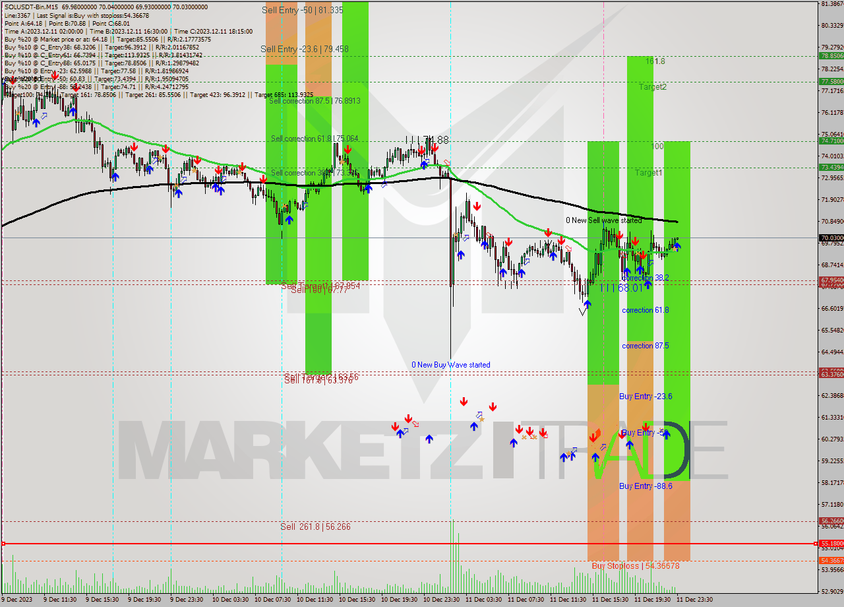Click the green 78.8506 price tag
The width and height of the screenshot is (844, 607).
[x=831, y=56]
